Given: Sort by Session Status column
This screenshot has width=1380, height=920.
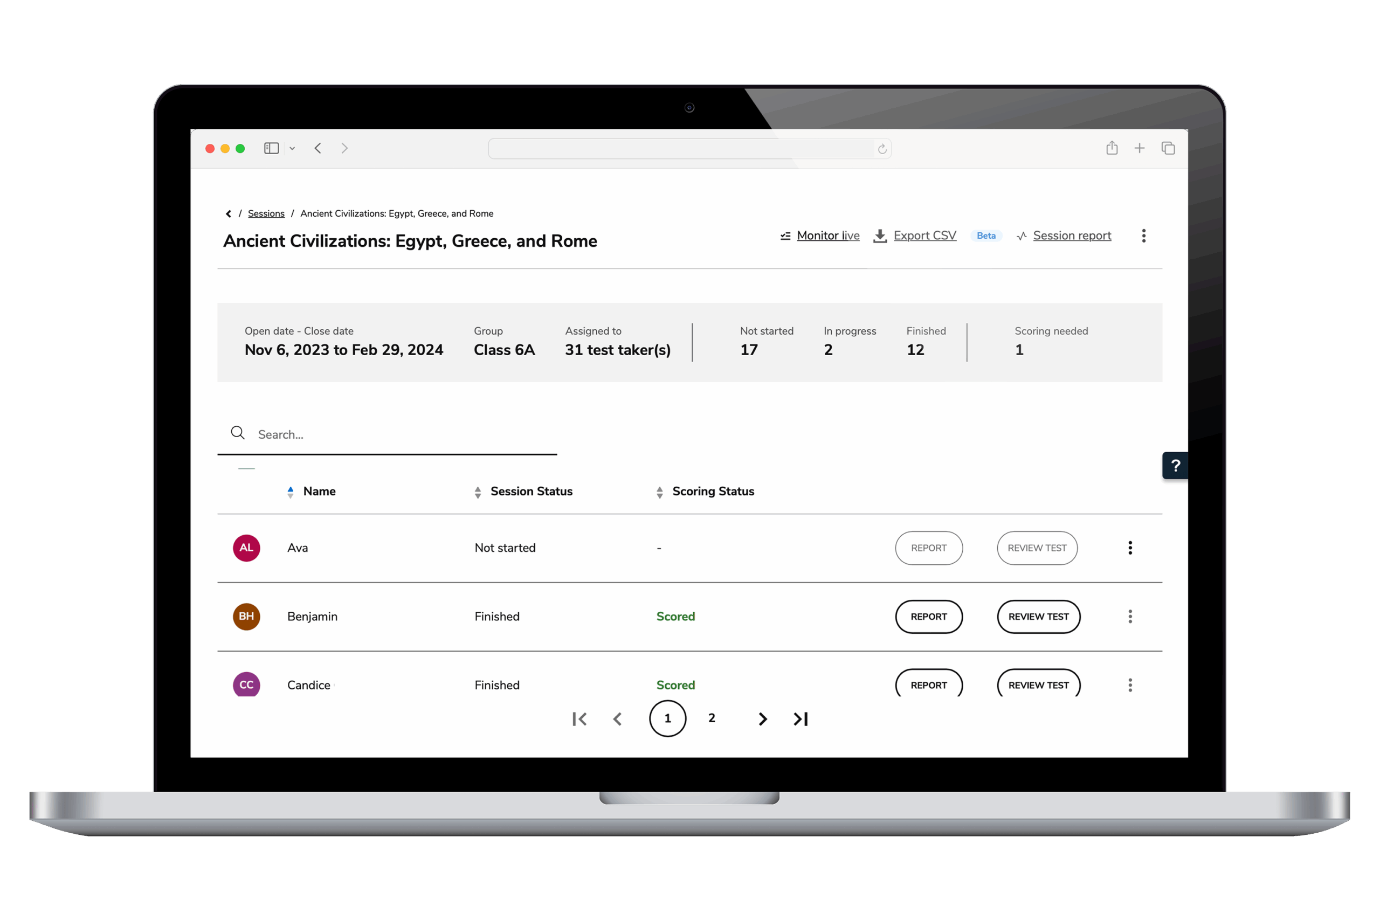Looking at the screenshot, I should point(530,492).
